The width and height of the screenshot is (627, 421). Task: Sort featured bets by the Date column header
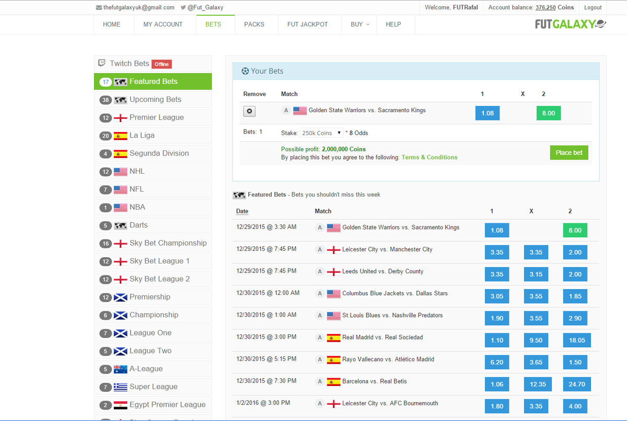(242, 211)
